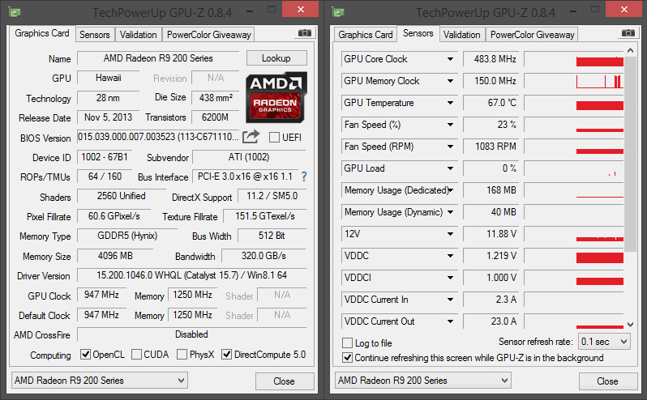647x400 pixels.
Task: Click the Bus Interface question mark icon
Action: tap(304, 177)
